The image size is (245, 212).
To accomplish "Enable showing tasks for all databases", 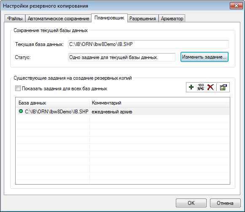I will [x=18, y=89].
